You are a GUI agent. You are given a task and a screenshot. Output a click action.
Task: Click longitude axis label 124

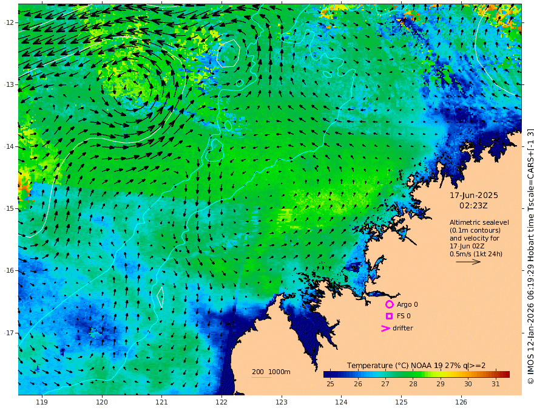pyautogui.click(x=342, y=403)
